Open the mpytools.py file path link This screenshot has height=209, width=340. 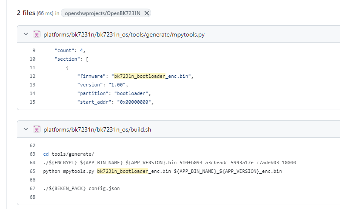point(124,34)
